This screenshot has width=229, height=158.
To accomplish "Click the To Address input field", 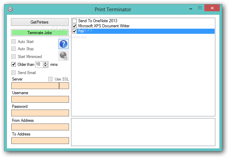I will [40, 141].
